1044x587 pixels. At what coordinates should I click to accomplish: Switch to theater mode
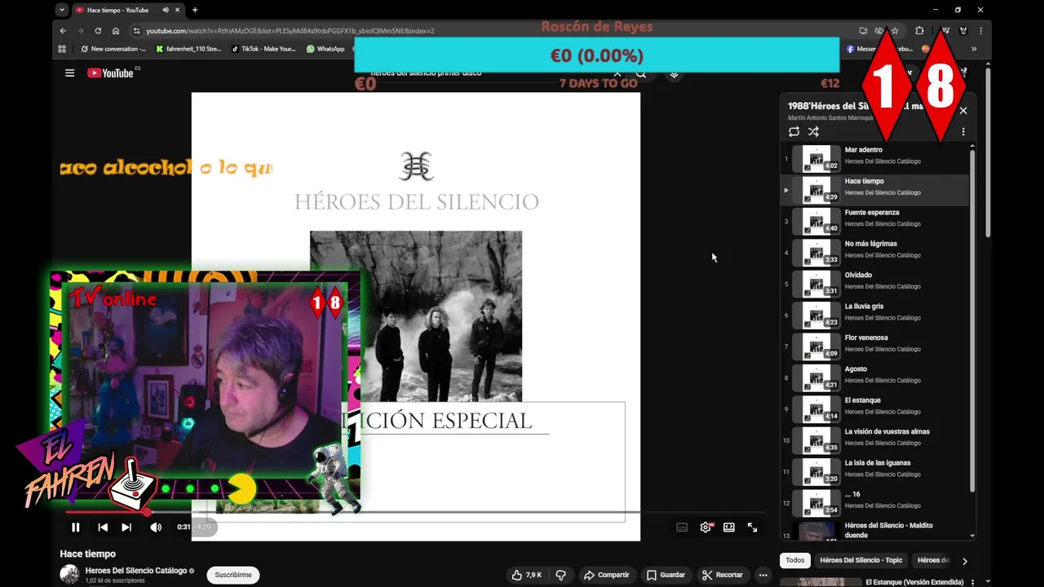(729, 527)
